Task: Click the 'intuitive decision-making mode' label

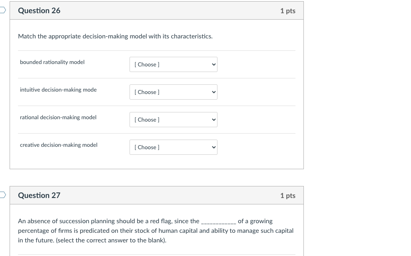Action: [58, 90]
